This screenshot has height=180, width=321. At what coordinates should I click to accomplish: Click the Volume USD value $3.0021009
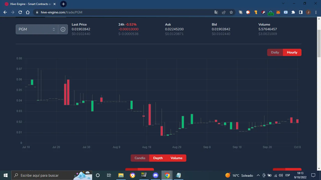(x=268, y=34)
